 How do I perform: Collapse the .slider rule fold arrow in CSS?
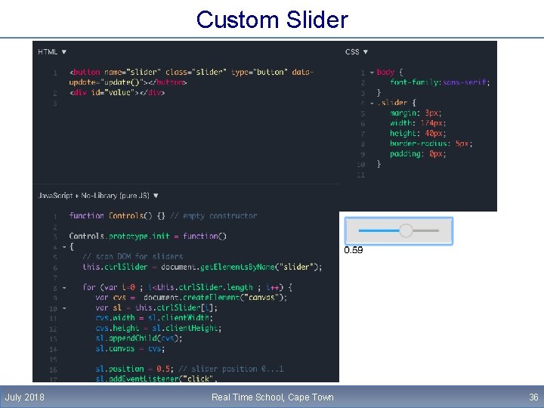372,103
